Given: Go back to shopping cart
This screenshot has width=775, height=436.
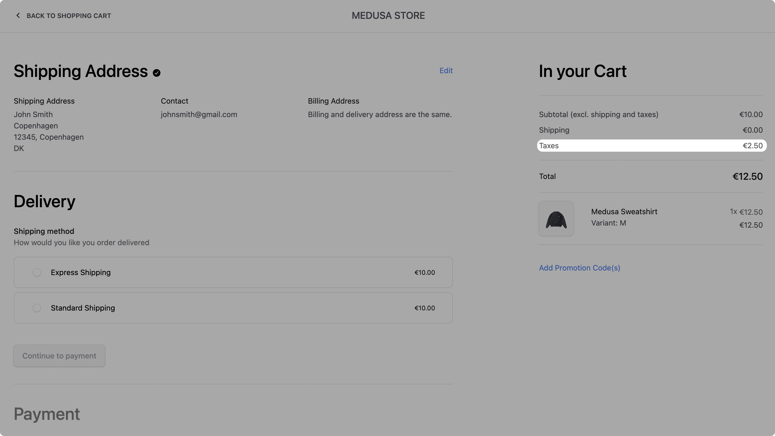Looking at the screenshot, I should [69, 15].
